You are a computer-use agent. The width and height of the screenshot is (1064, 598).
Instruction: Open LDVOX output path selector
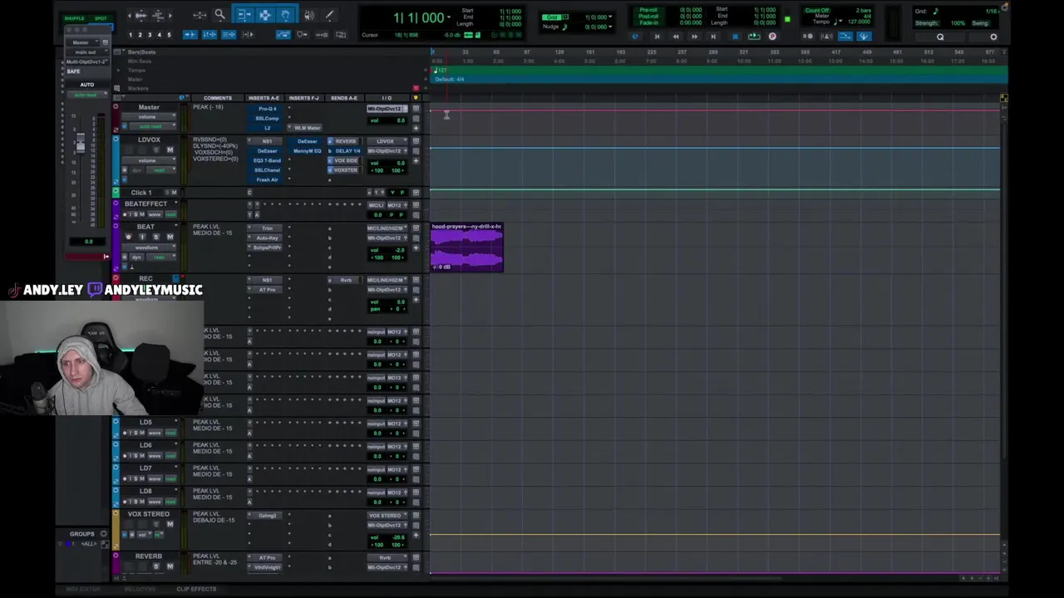387,151
